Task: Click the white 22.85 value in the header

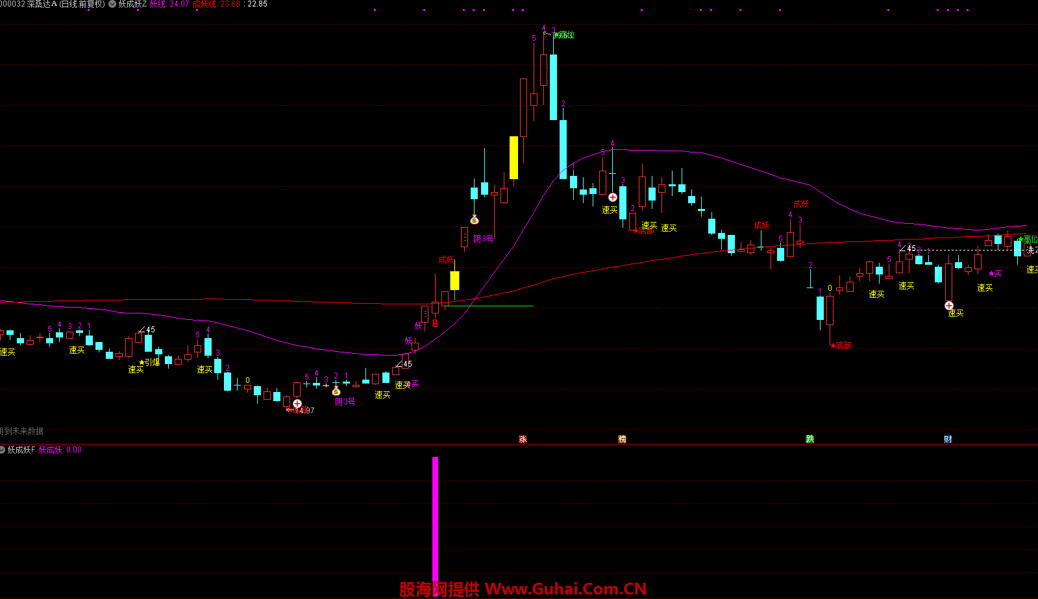Action: (x=257, y=4)
